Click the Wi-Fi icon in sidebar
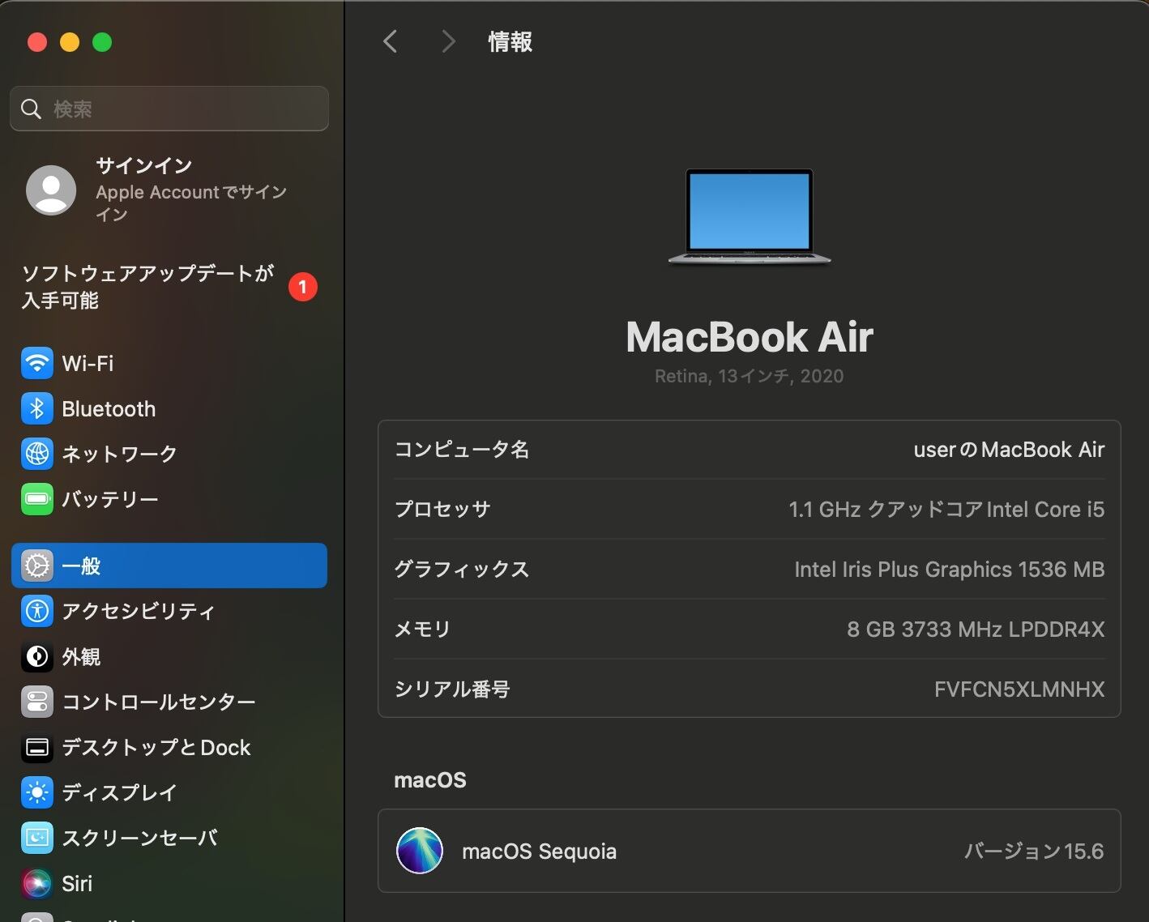This screenshot has height=922, width=1149. 36,363
